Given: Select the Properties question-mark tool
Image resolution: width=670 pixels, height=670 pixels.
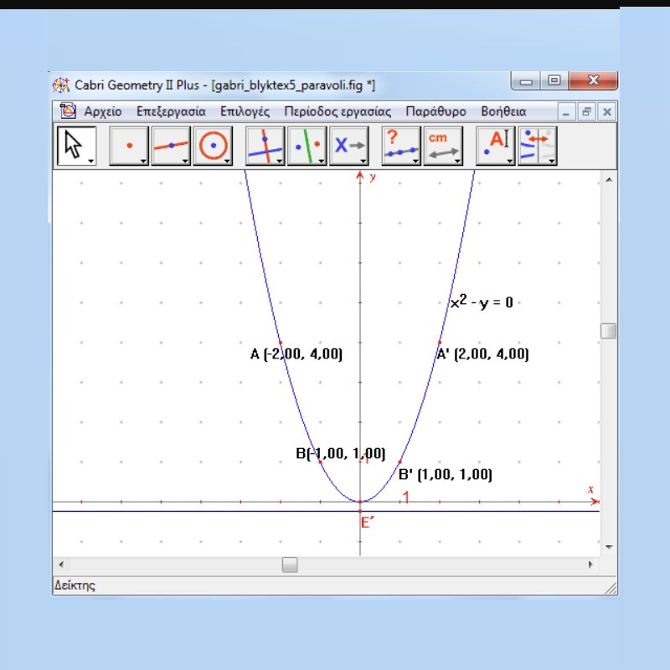Looking at the screenshot, I should [401, 145].
